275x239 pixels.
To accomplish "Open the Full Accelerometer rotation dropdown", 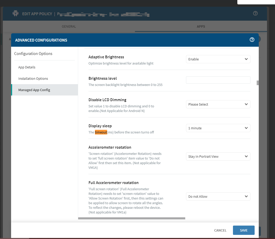I will pos(218,196).
